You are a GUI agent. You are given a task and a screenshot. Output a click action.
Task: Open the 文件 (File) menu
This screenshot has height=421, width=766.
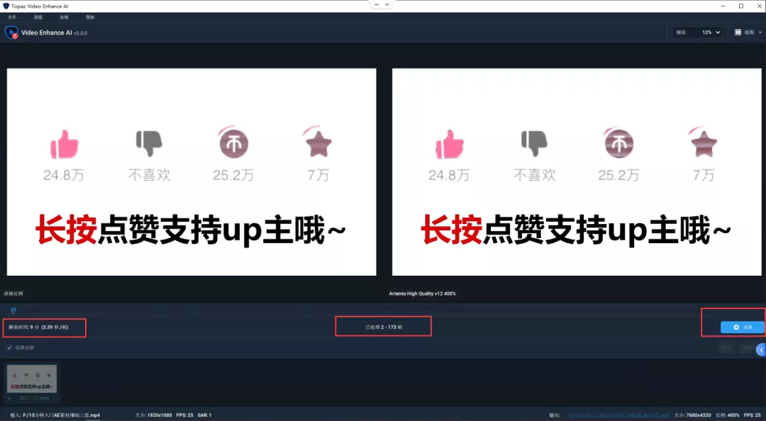pos(12,17)
